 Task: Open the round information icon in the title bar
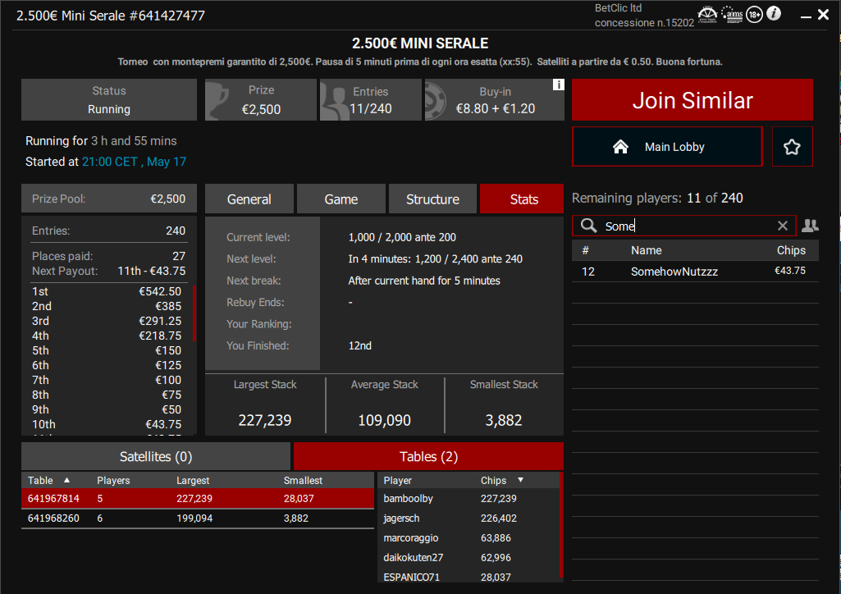click(774, 13)
